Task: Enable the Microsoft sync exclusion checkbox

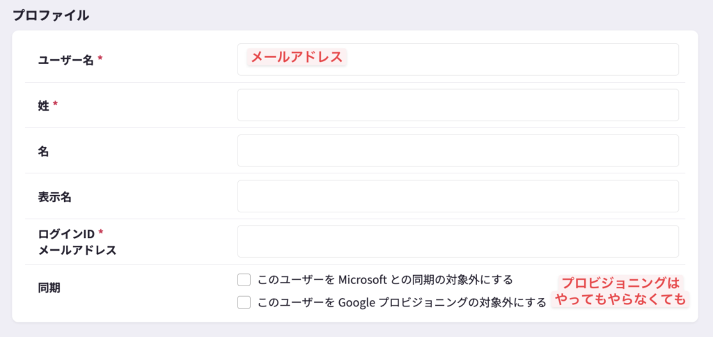Action: point(244,280)
